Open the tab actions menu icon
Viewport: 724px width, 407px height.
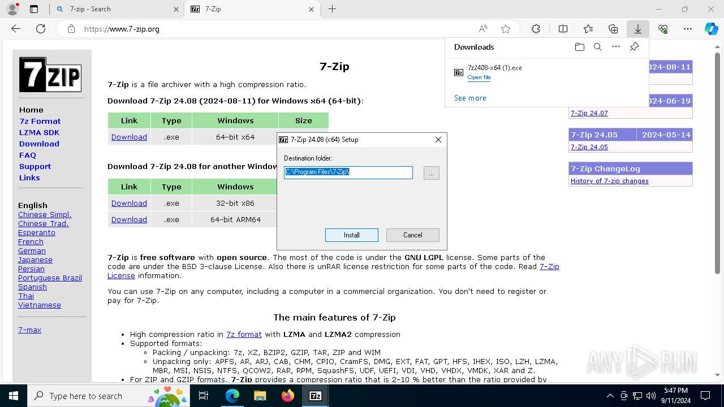34,9
